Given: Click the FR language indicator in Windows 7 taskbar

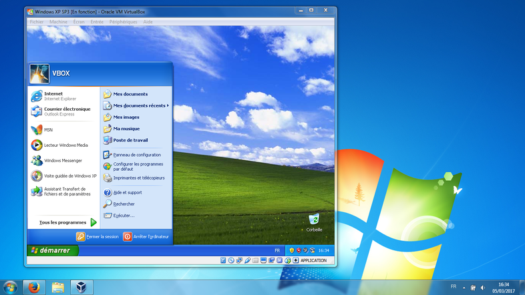Looking at the screenshot, I should (454, 286).
